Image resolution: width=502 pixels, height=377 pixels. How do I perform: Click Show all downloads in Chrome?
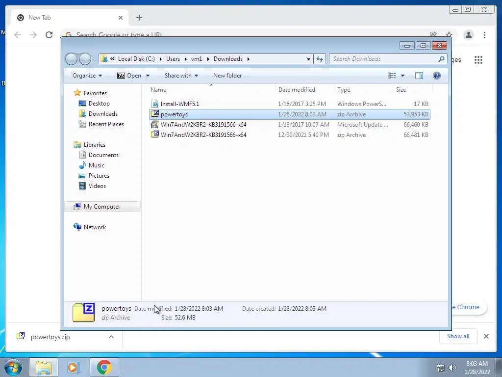coord(458,336)
